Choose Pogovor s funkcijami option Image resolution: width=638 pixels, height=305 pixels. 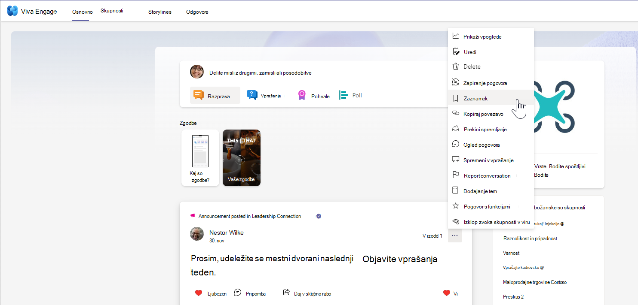[491, 206]
